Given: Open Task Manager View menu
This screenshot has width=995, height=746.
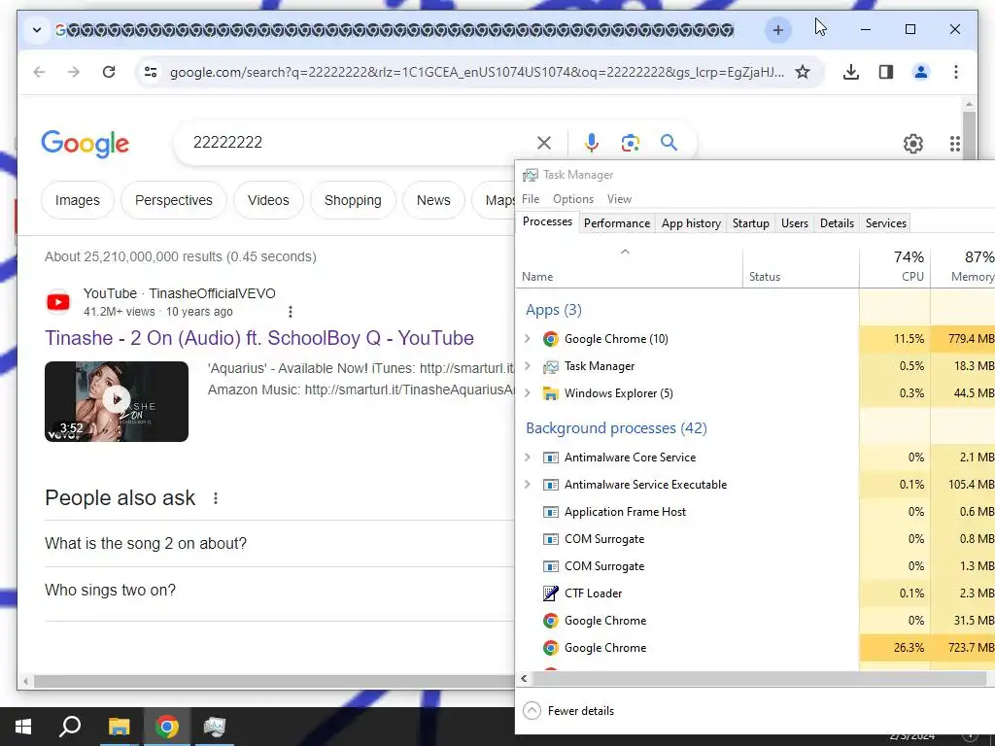Looking at the screenshot, I should pyautogui.click(x=619, y=199).
